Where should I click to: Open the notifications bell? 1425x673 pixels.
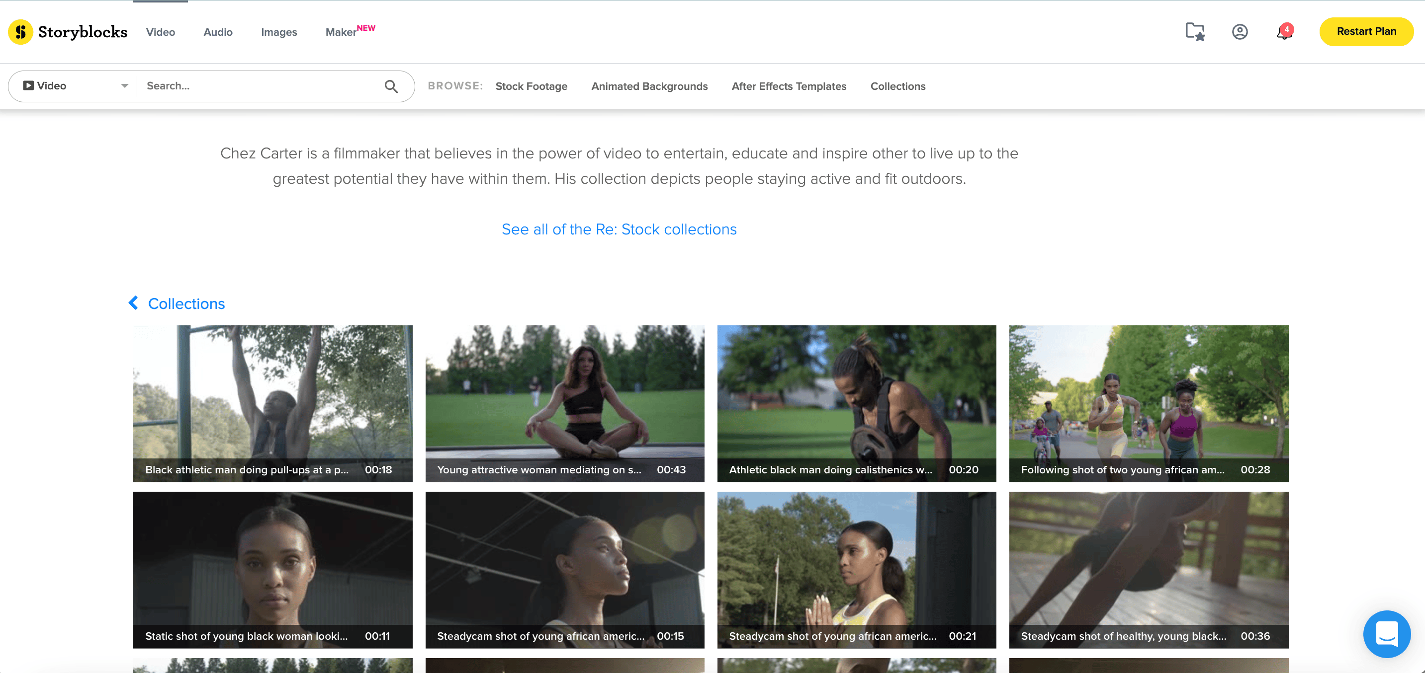[1282, 33]
